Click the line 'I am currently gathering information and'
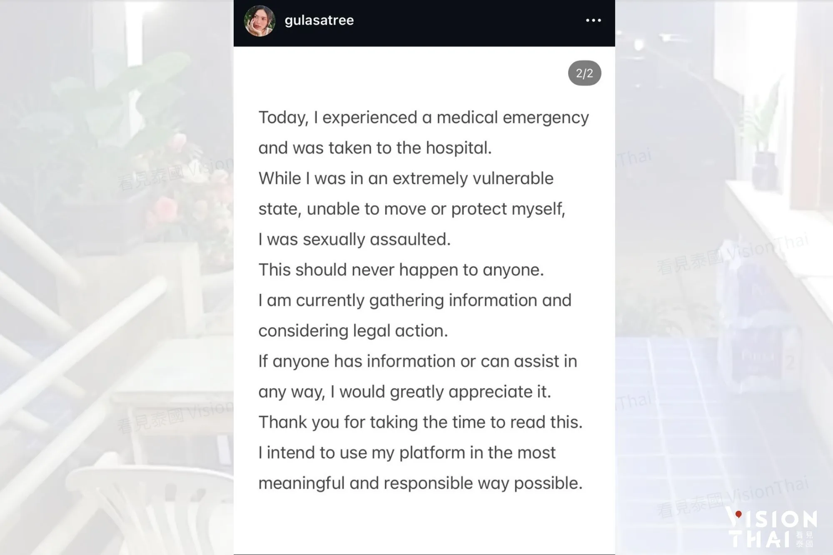 click(415, 300)
